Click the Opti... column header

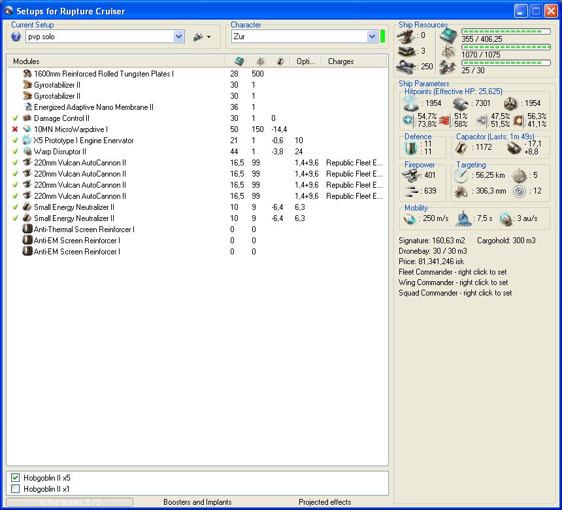click(x=305, y=61)
